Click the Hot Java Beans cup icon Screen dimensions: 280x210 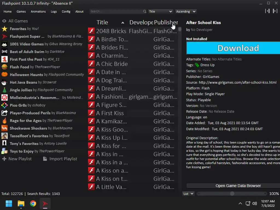(x=4, y=82)
